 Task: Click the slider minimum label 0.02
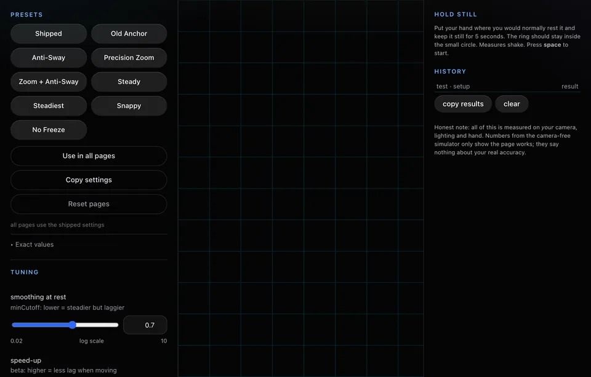coord(17,341)
